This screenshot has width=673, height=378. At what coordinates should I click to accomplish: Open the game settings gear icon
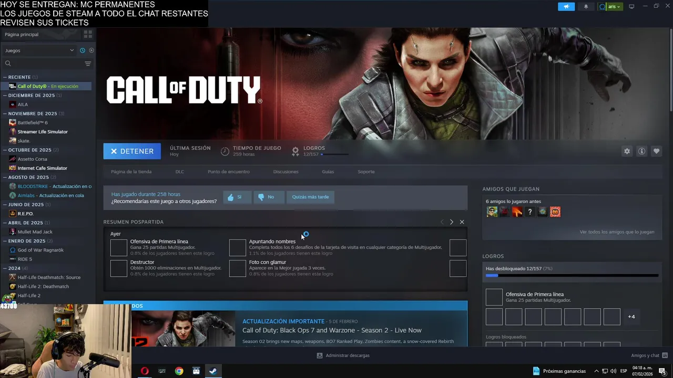(x=627, y=151)
